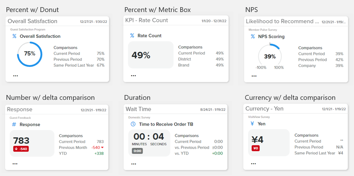354x176 pixels.
Task: Click the 75% donut chart
Action: coord(29,54)
